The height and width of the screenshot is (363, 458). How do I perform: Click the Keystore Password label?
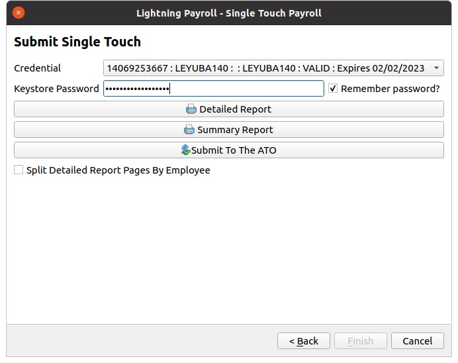tap(56, 89)
